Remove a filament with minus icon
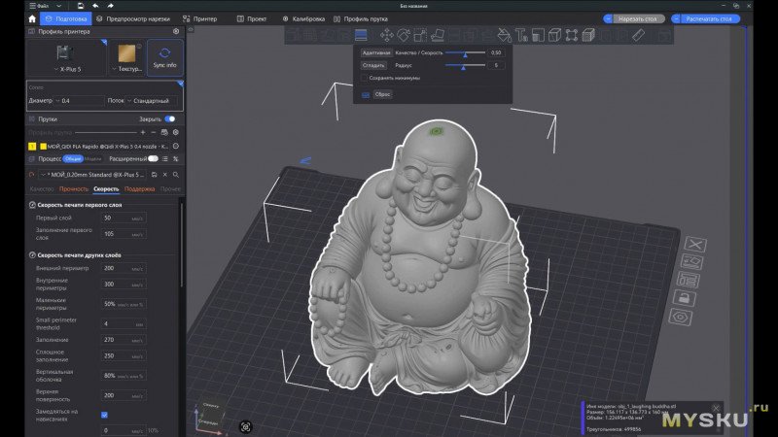778x437 pixels. pos(154,132)
